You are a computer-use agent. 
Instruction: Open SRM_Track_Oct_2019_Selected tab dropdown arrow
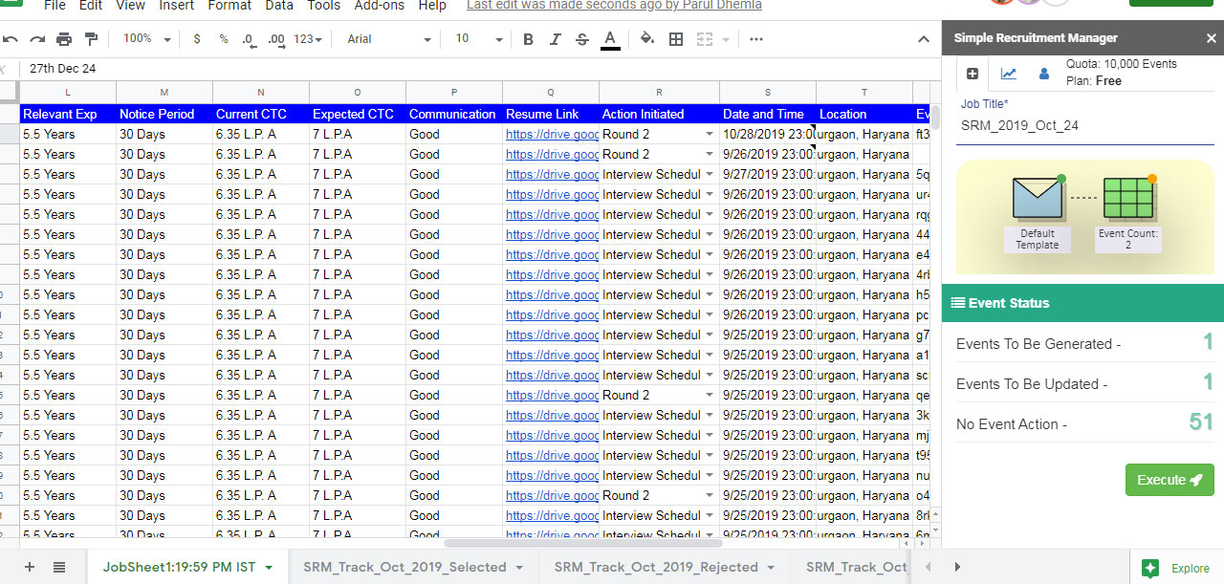519,568
